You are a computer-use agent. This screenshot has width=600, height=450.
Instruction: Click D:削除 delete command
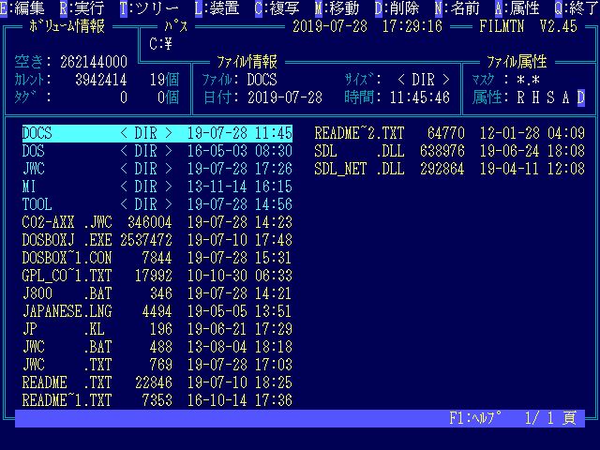pos(397,8)
